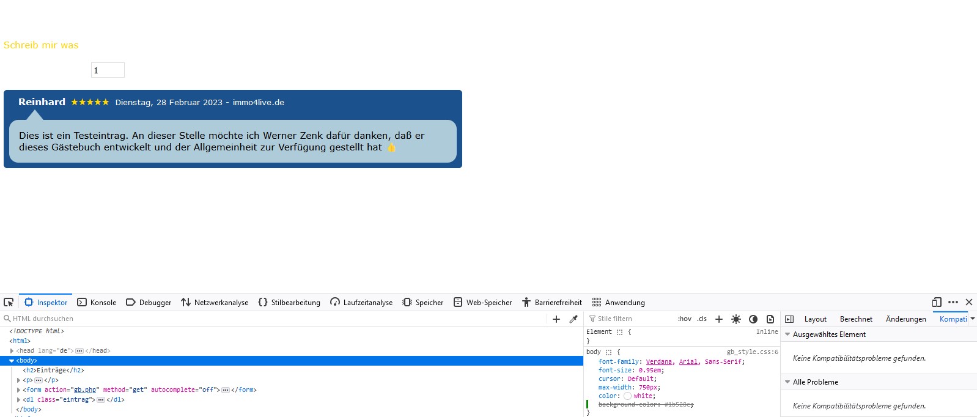The height and width of the screenshot is (417, 977).
Task: Add a new node with plus icon
Action: pyautogui.click(x=556, y=319)
